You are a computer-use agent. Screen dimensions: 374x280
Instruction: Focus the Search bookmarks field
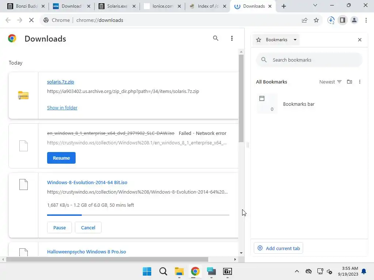point(309,60)
